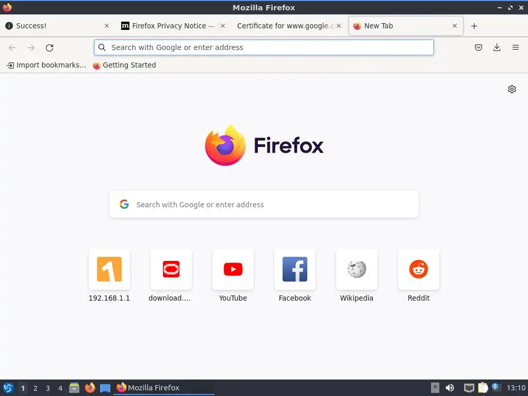Open the Firefox hamburger application menu

[x=516, y=47]
